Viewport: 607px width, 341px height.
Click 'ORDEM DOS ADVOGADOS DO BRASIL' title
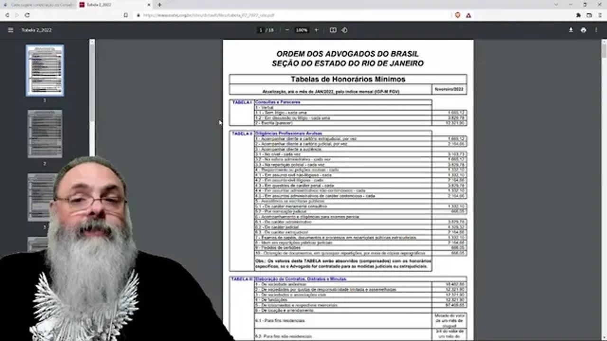click(x=348, y=54)
